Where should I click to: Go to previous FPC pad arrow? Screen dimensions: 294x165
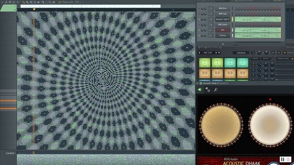tap(199, 53)
